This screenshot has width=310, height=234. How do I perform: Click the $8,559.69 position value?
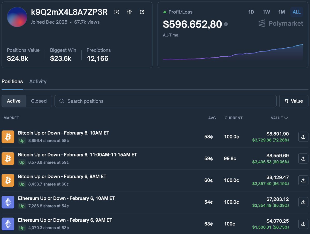(x=278, y=156)
